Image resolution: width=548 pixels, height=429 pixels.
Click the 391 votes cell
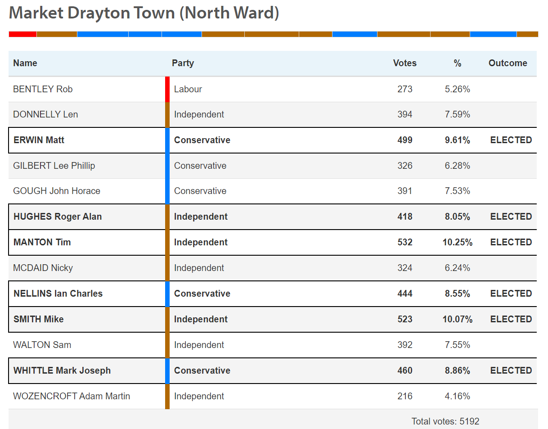point(405,191)
